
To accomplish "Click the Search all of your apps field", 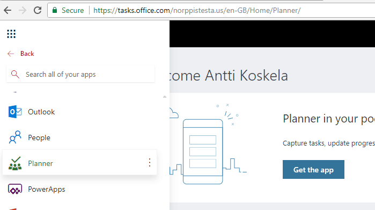I will [80, 74].
